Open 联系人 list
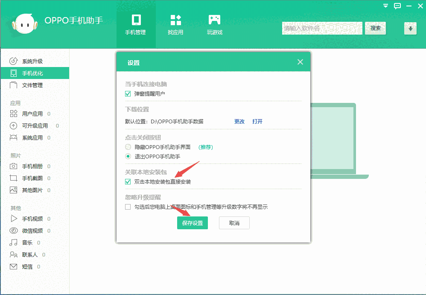This screenshot has width=426, height=295. click(x=29, y=254)
